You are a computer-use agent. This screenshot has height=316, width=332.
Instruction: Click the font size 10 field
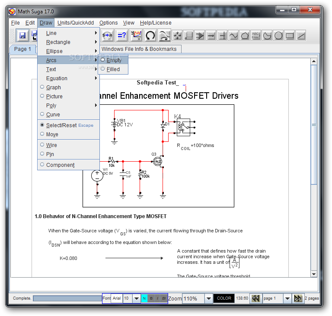[x=128, y=298]
